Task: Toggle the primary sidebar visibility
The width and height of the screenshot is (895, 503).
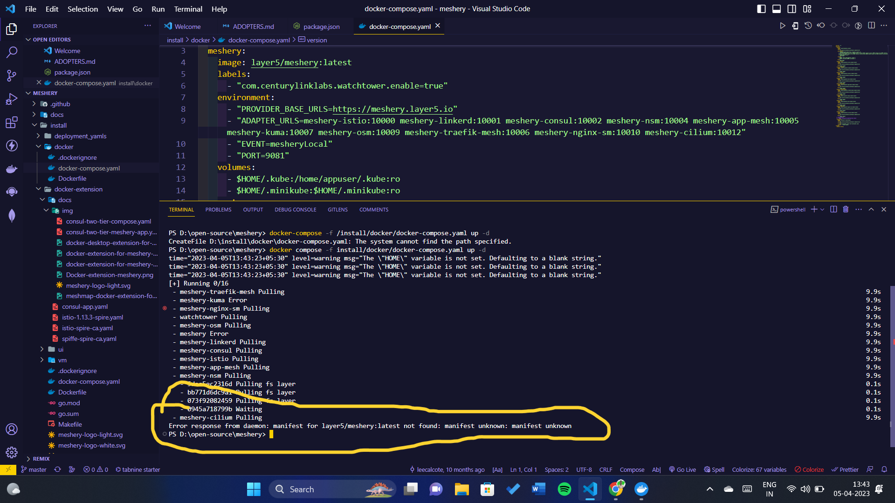Action: pyautogui.click(x=761, y=8)
